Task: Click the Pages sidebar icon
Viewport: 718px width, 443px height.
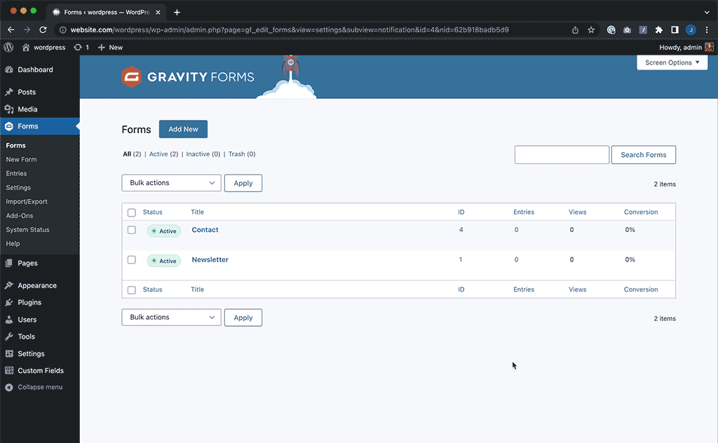Action: click(x=8, y=263)
